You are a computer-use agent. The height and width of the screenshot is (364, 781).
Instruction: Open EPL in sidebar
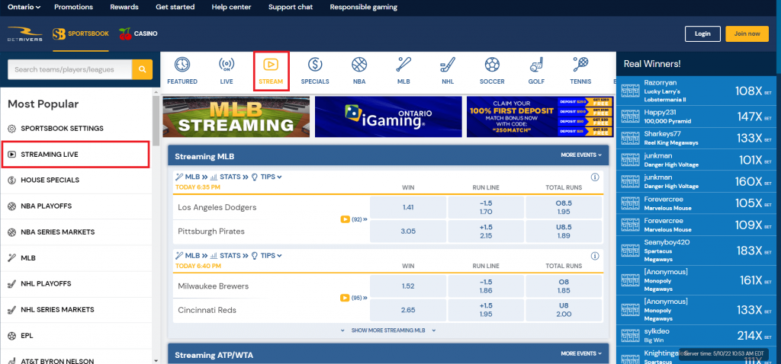click(76, 336)
